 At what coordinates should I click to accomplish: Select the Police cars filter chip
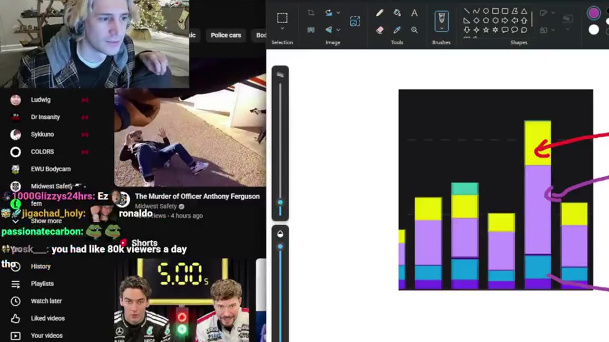tap(226, 35)
